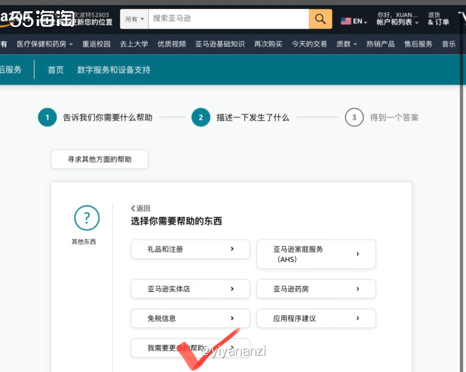The image size is (466, 372).
Task: Open the 今天的交易 nav item
Action: (309, 44)
